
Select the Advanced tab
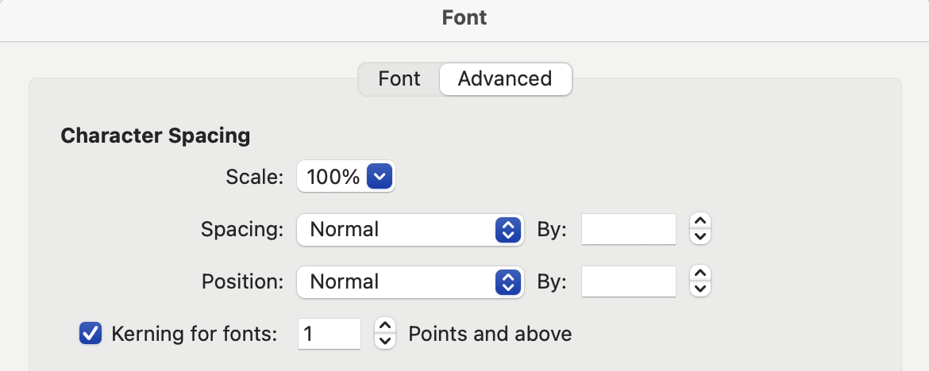click(x=505, y=79)
